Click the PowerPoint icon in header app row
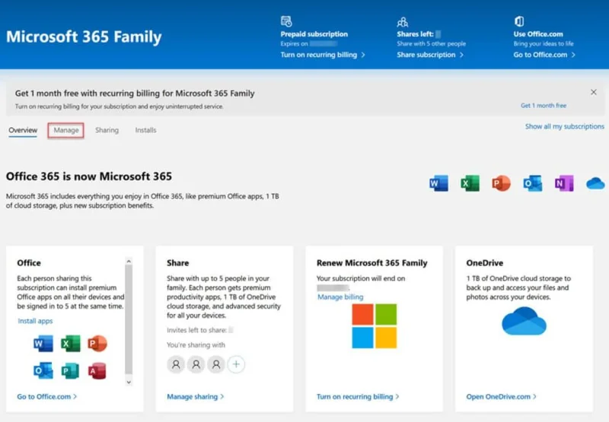The width and height of the screenshot is (609, 422). point(501,183)
